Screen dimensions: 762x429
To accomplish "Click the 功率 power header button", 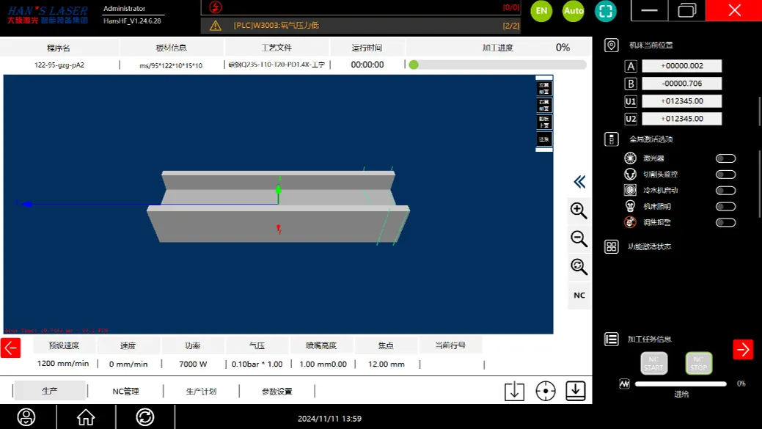I will tap(193, 345).
